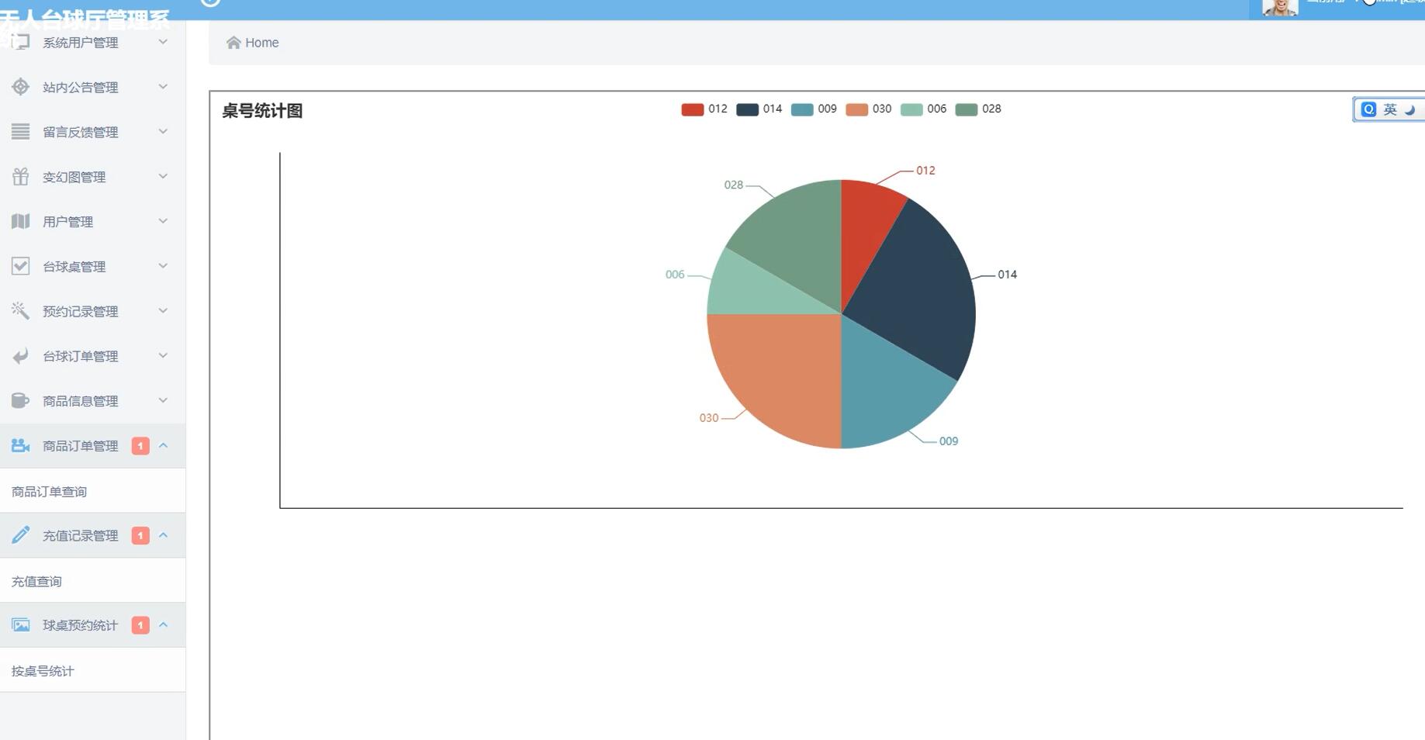Screen dimensions: 1425x740
Task: Click the checkmark icon beside 台球桌管理
Action: point(21,266)
